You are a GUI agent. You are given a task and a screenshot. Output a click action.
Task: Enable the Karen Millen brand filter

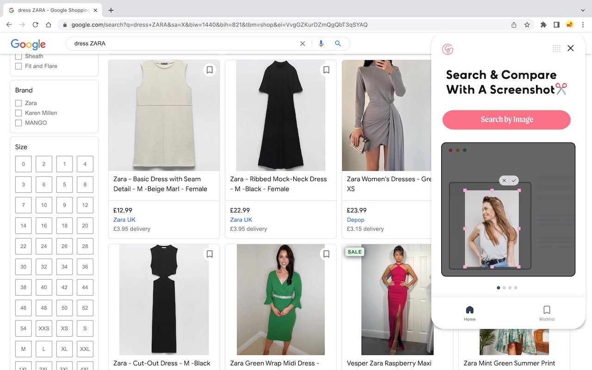tap(18, 113)
